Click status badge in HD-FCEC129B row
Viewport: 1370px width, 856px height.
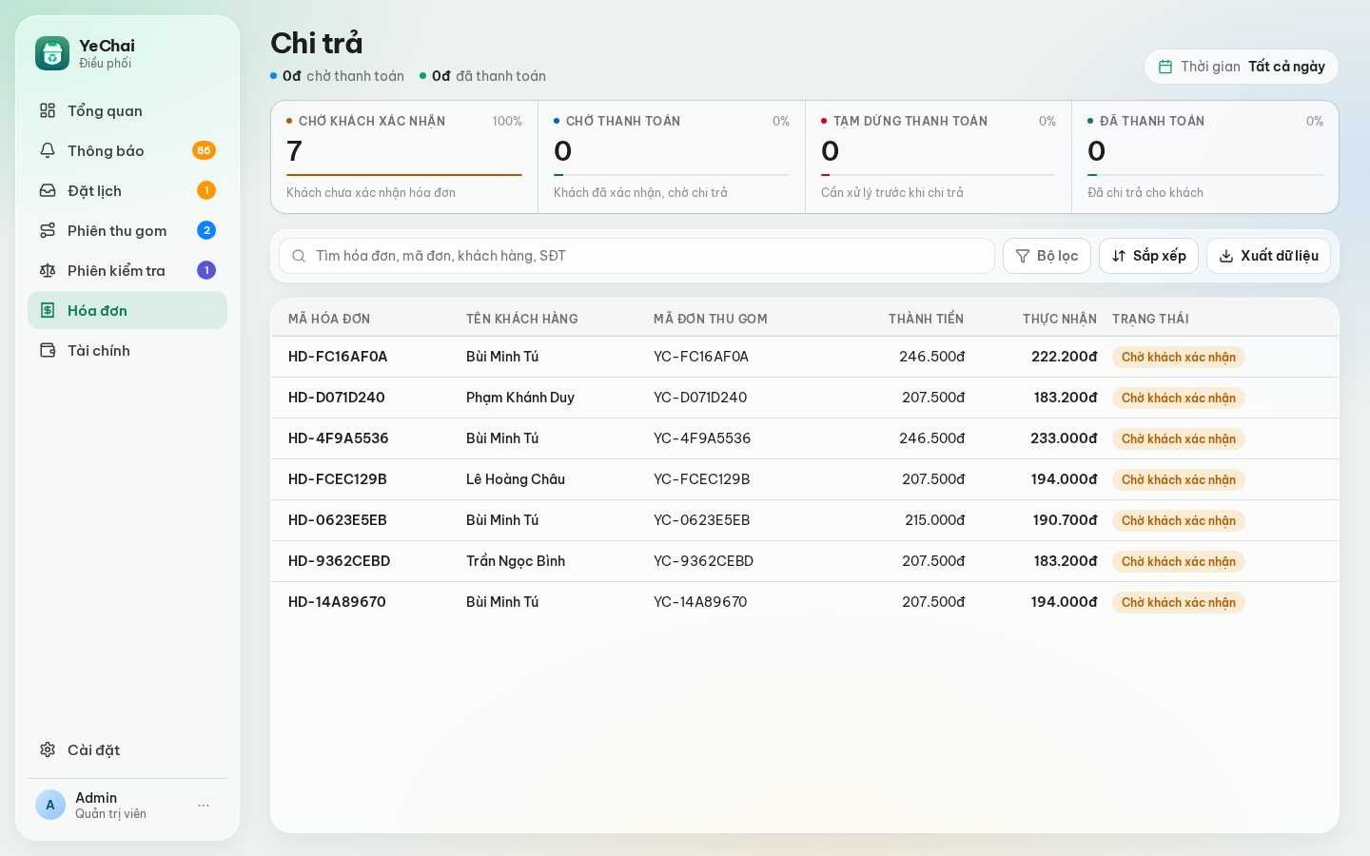[x=1179, y=479]
